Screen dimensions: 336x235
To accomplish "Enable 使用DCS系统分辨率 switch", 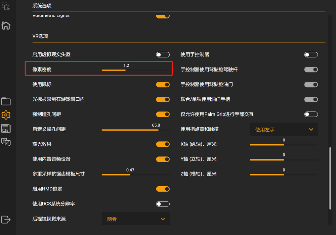I will tap(163, 204).
